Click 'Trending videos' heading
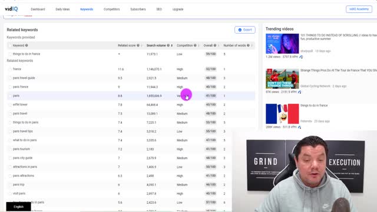Screen dimensions: 377x212 279,29
